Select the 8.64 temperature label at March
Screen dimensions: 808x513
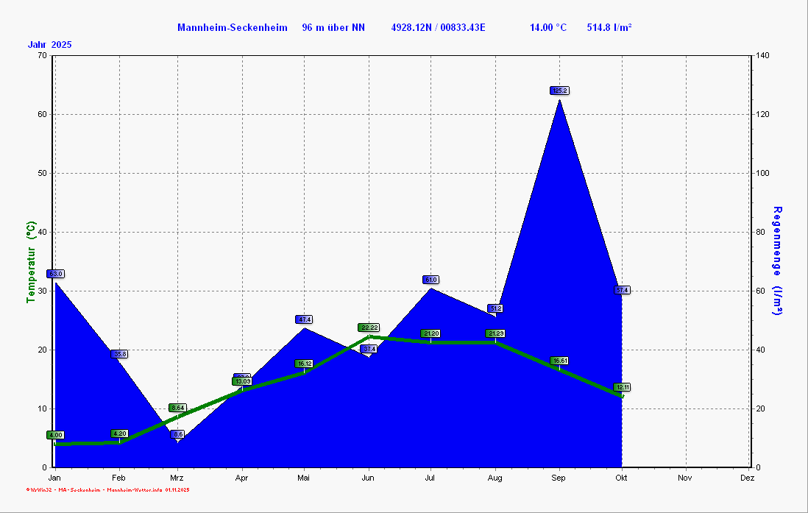(x=177, y=408)
